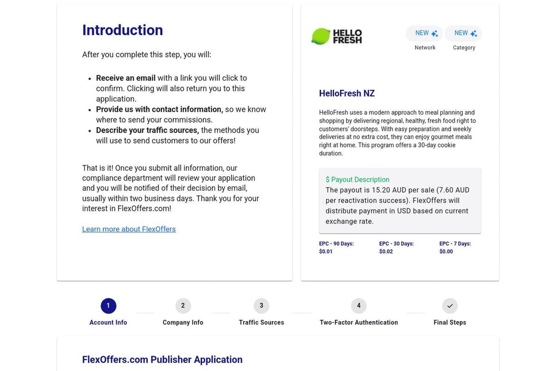Screen dimensions: 556x371
Task: Click the HelloFresh logo
Action: pos(336,37)
